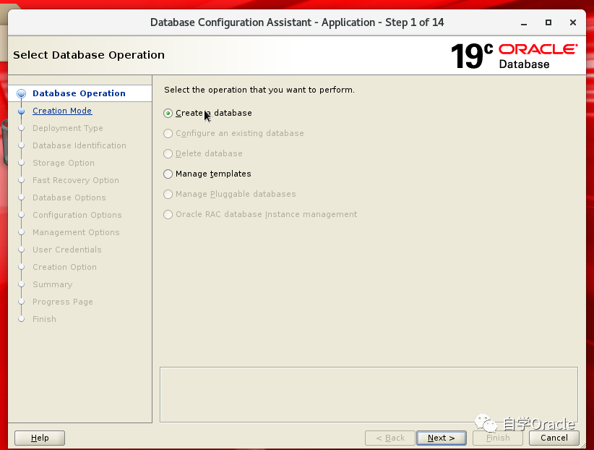
Task: Click the Database Identification step
Action: click(x=79, y=145)
